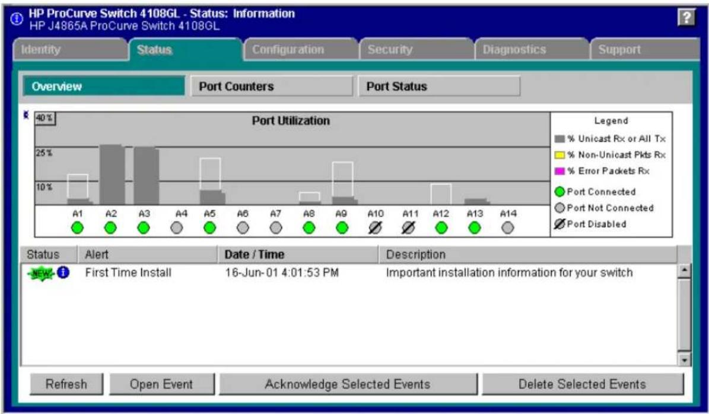Sort by the Date / Time column header
The height and width of the screenshot is (414, 709).
point(298,254)
